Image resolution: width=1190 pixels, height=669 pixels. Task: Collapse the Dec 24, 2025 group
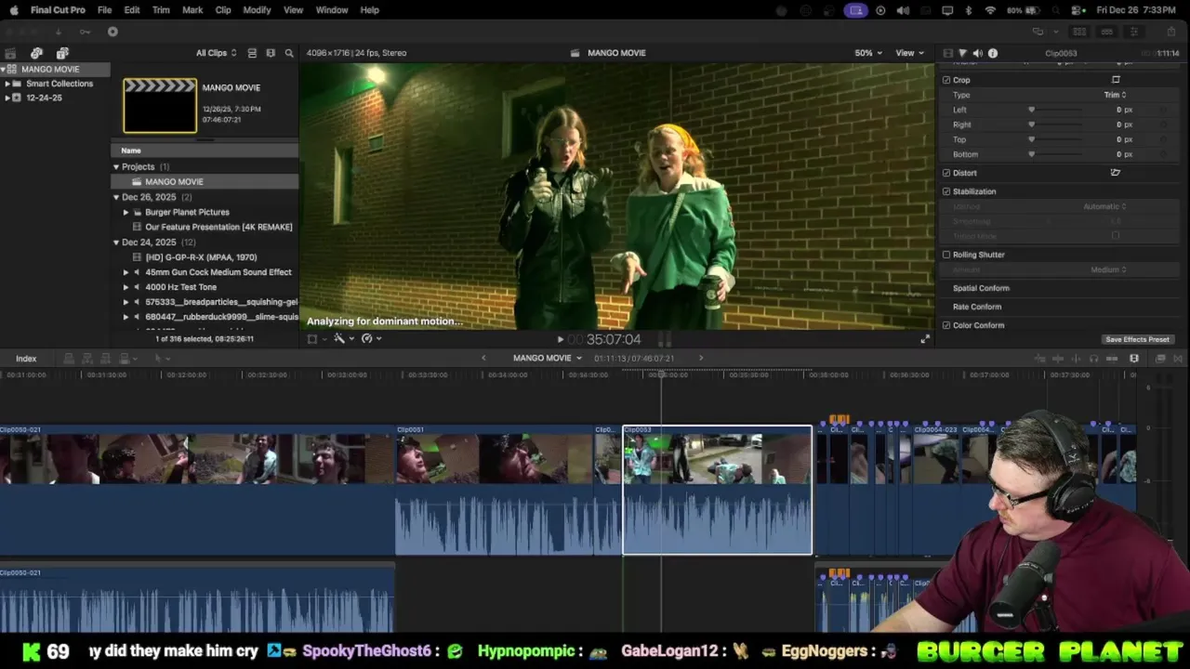point(116,243)
